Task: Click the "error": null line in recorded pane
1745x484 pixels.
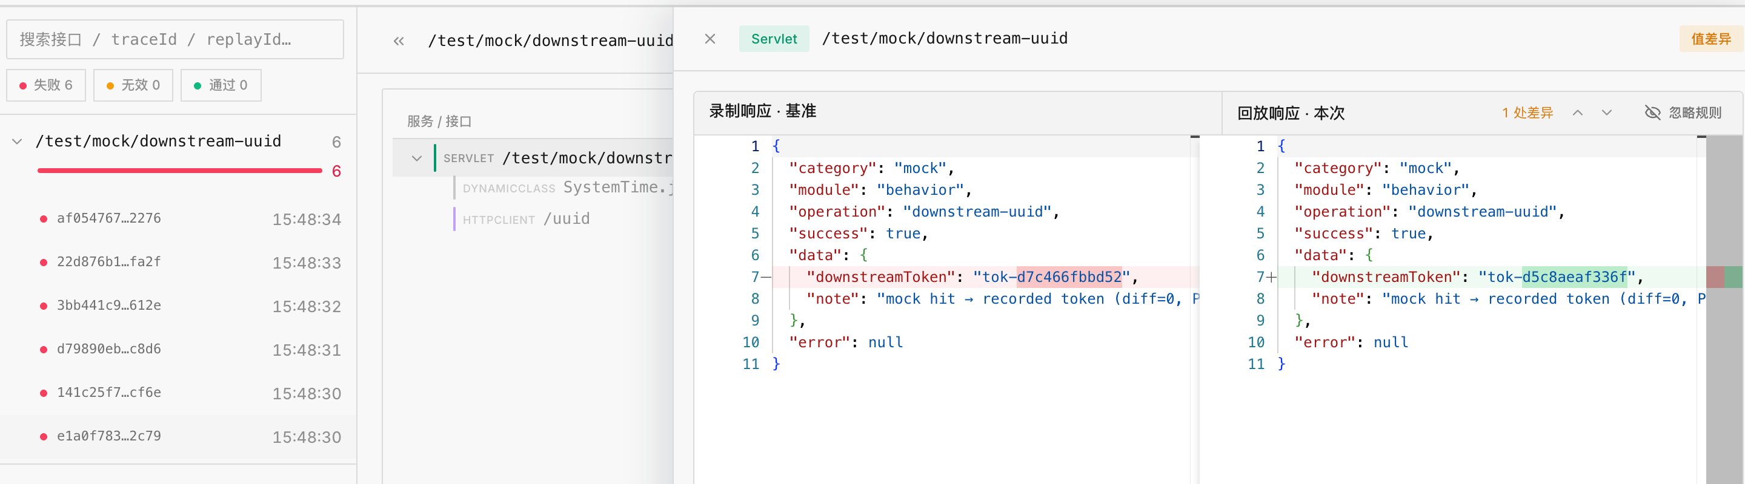Action: coord(845,342)
